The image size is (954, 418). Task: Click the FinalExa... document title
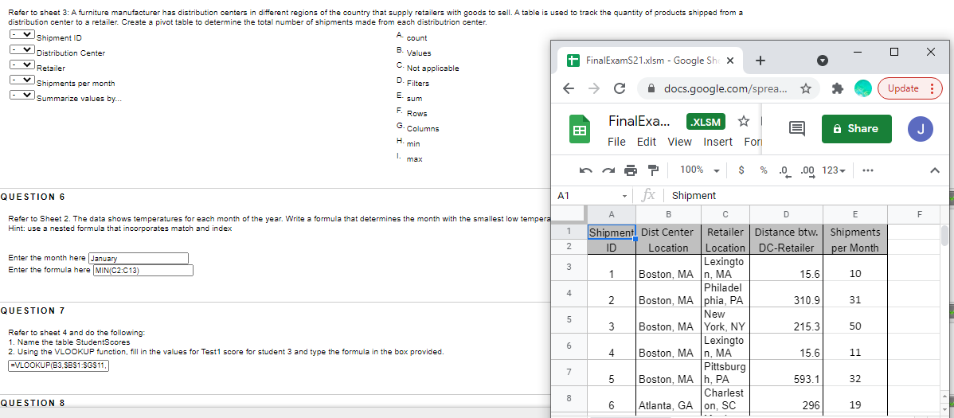tap(639, 121)
